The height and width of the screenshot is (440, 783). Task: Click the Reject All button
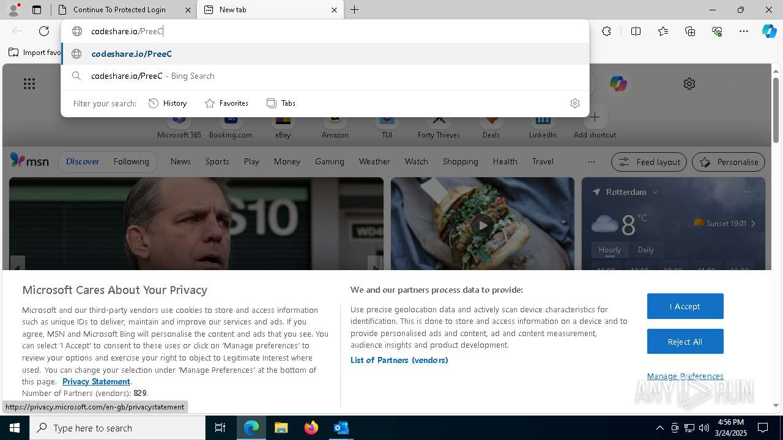tap(685, 342)
